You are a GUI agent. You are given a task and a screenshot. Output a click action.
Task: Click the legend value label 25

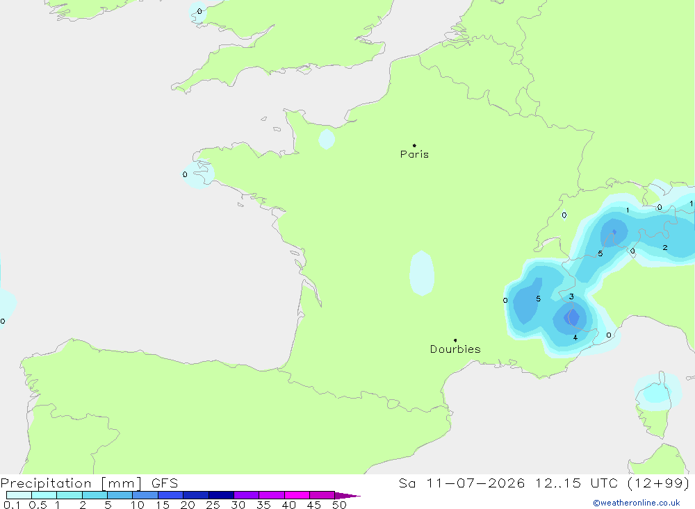(213, 505)
